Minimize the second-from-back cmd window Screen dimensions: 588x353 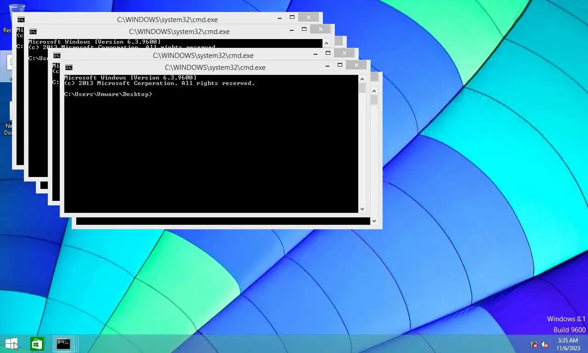coord(292,30)
